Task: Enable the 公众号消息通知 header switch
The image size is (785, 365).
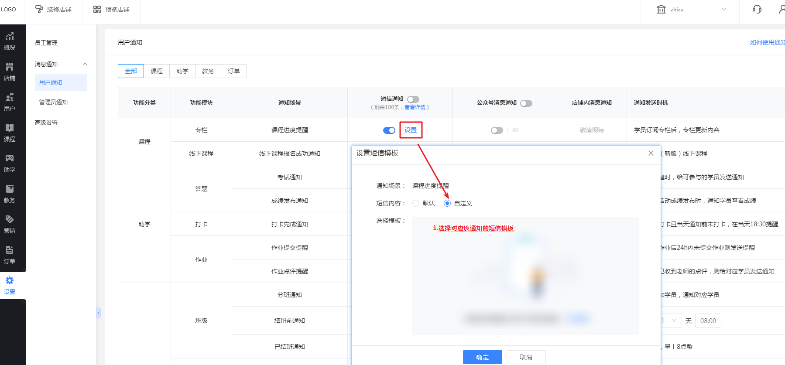Action: point(526,103)
